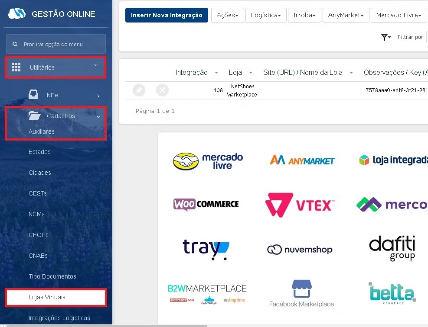Open the Ações dropdown
428x327 pixels.
point(227,15)
